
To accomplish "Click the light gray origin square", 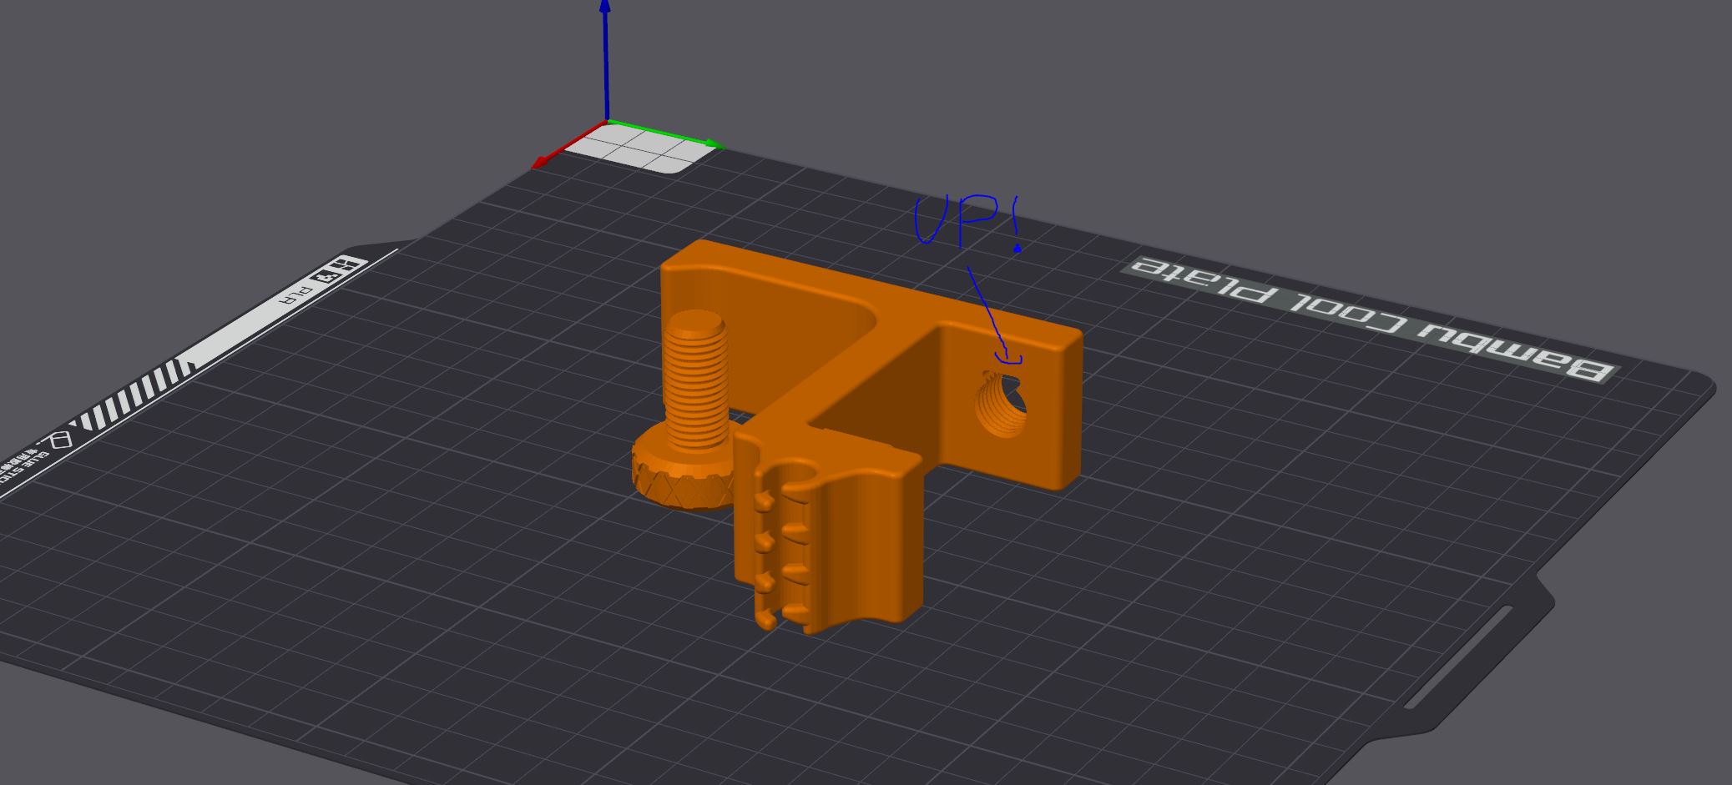I will point(639,153).
